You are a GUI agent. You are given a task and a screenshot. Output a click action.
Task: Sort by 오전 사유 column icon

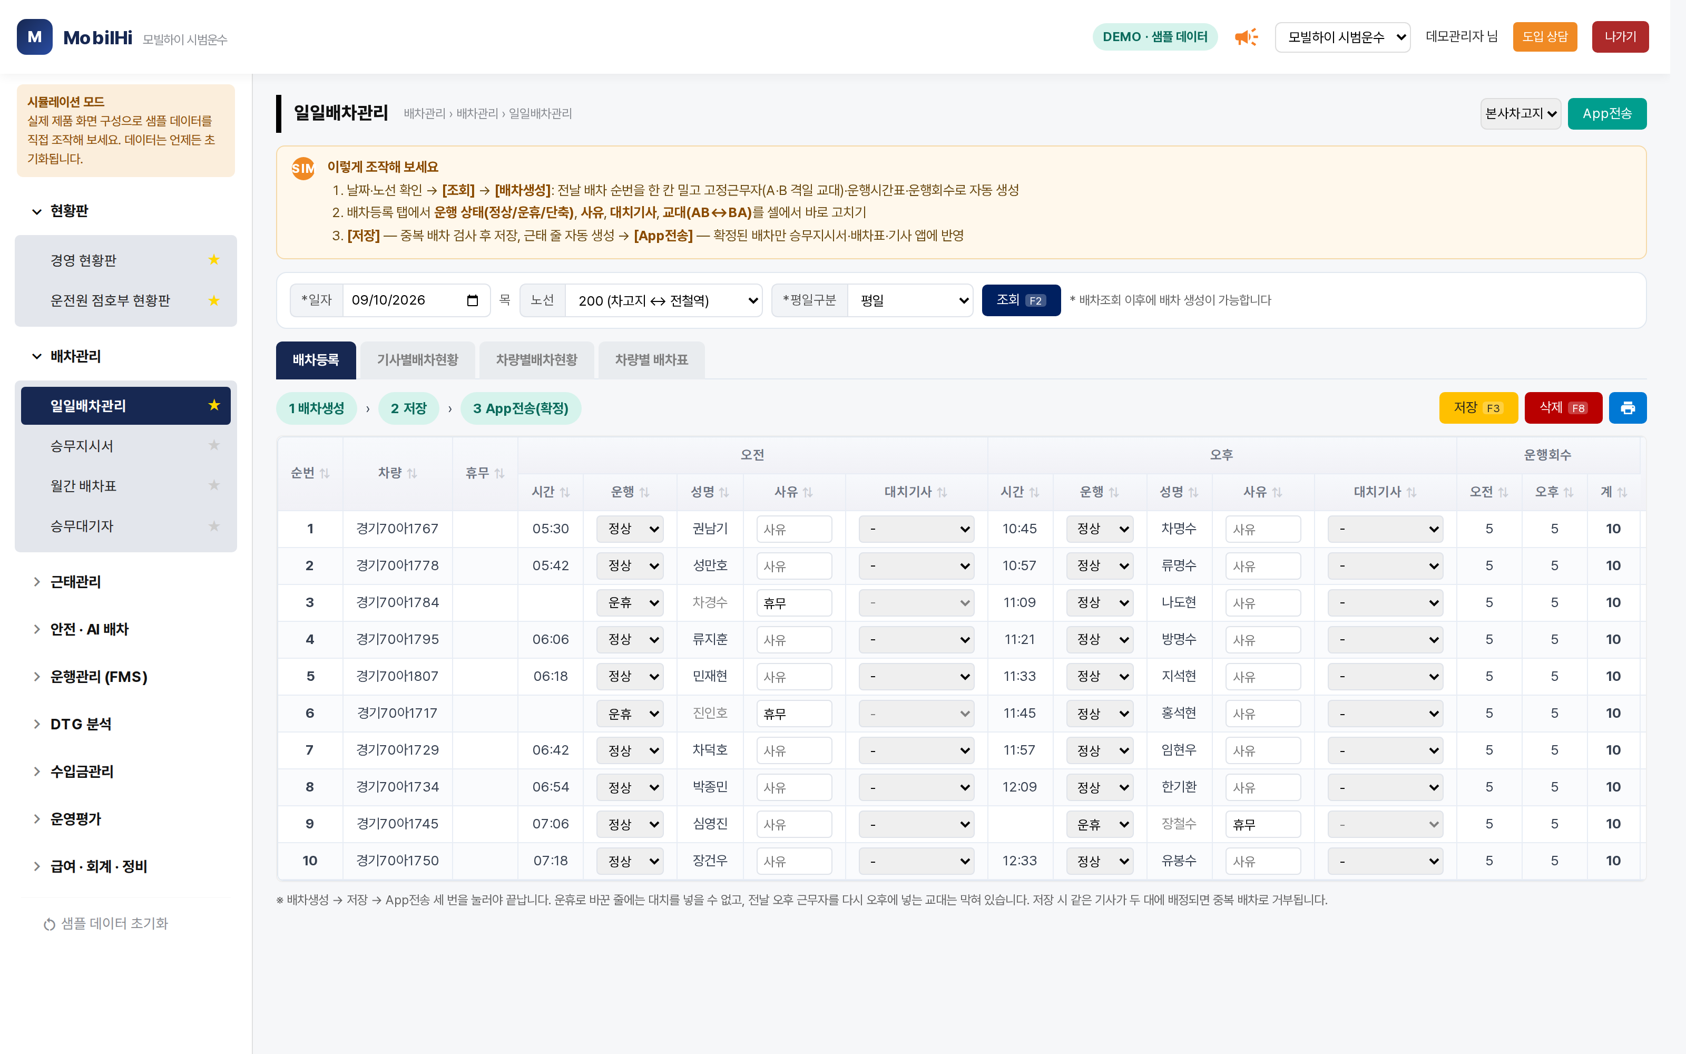(808, 492)
